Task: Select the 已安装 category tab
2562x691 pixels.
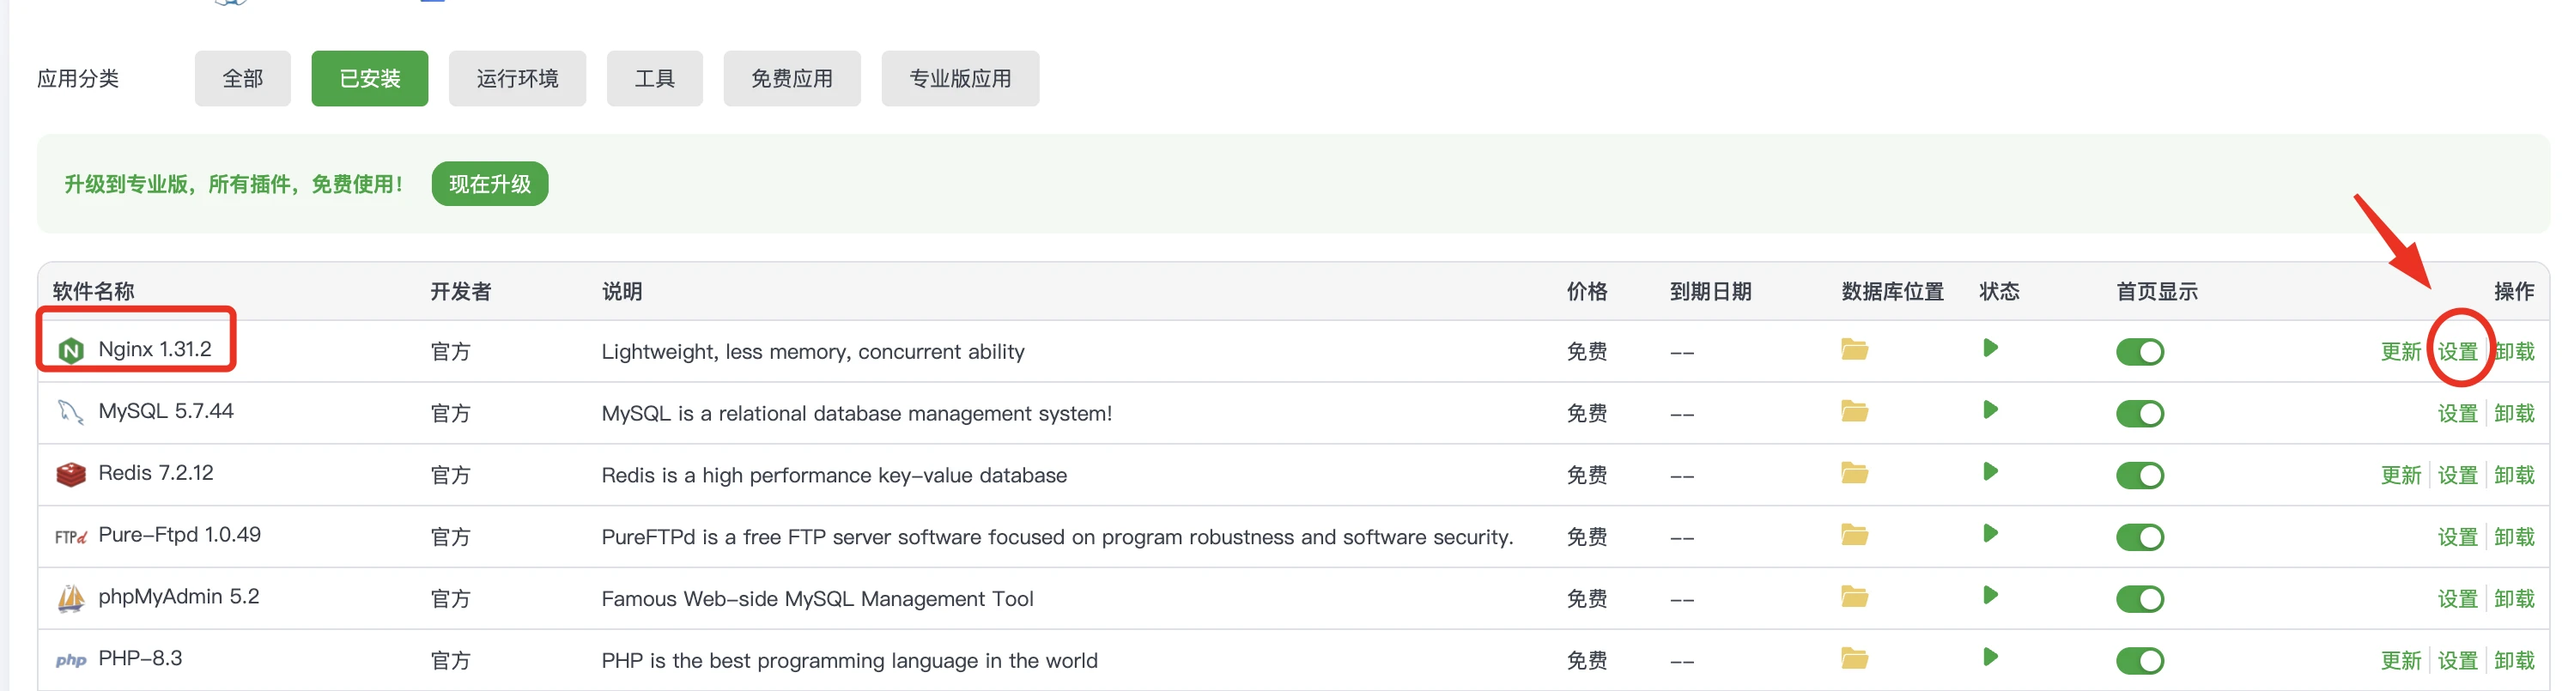Action: point(370,79)
